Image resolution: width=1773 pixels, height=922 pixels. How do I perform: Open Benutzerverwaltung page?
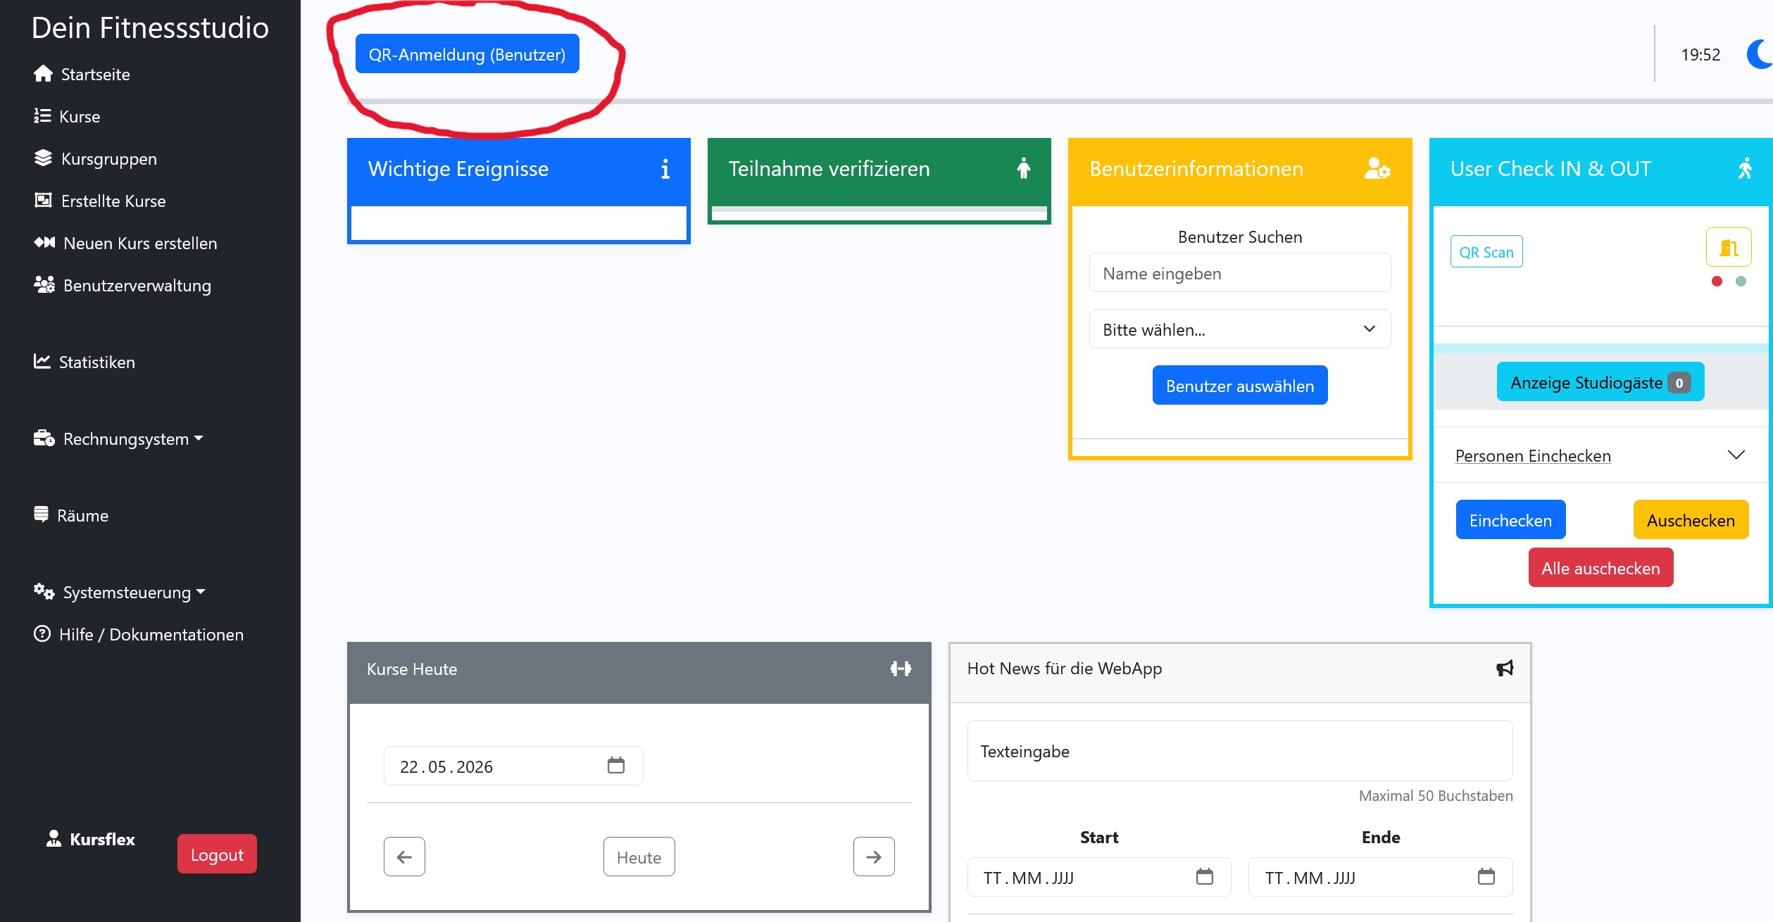[137, 285]
